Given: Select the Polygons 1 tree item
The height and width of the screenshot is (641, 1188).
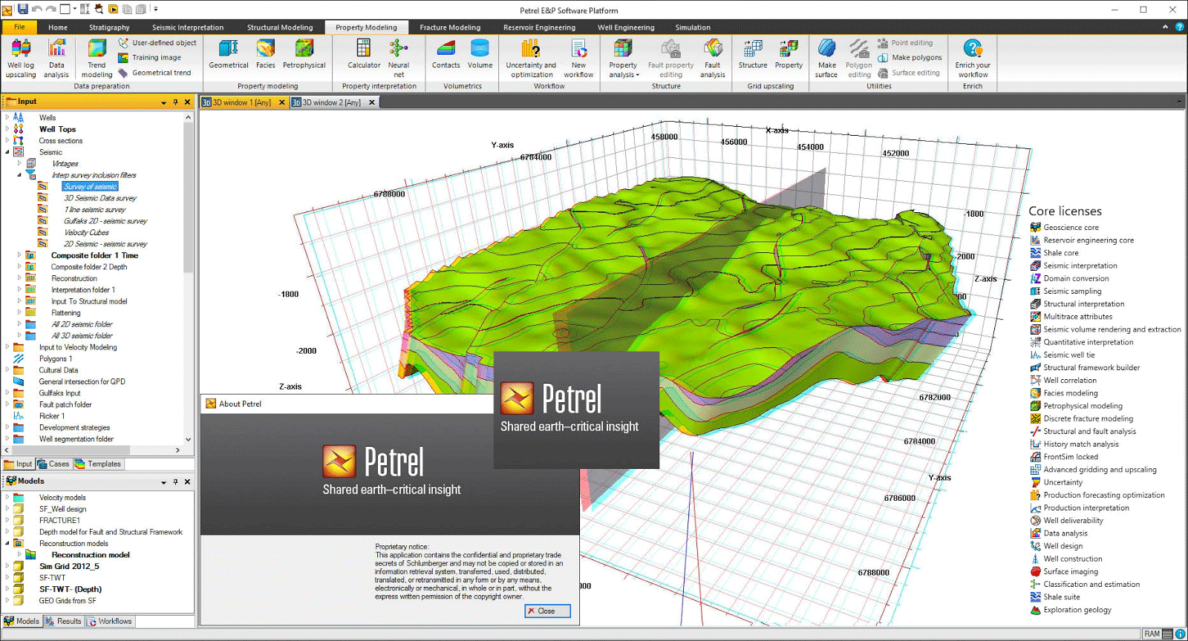Looking at the screenshot, I should coord(56,358).
